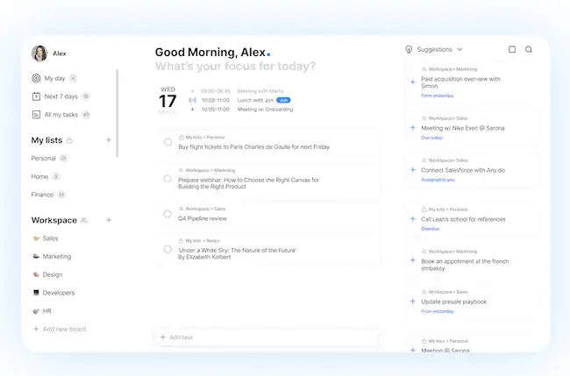
Task: Click the search magnifier icon
Action: 529,49
